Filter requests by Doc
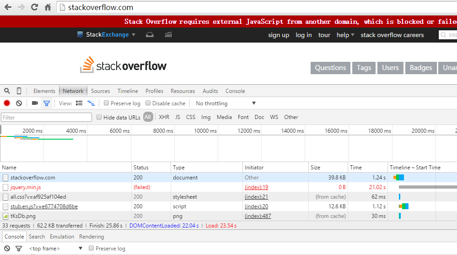Viewport: 457px width, 255px height. pyautogui.click(x=259, y=117)
